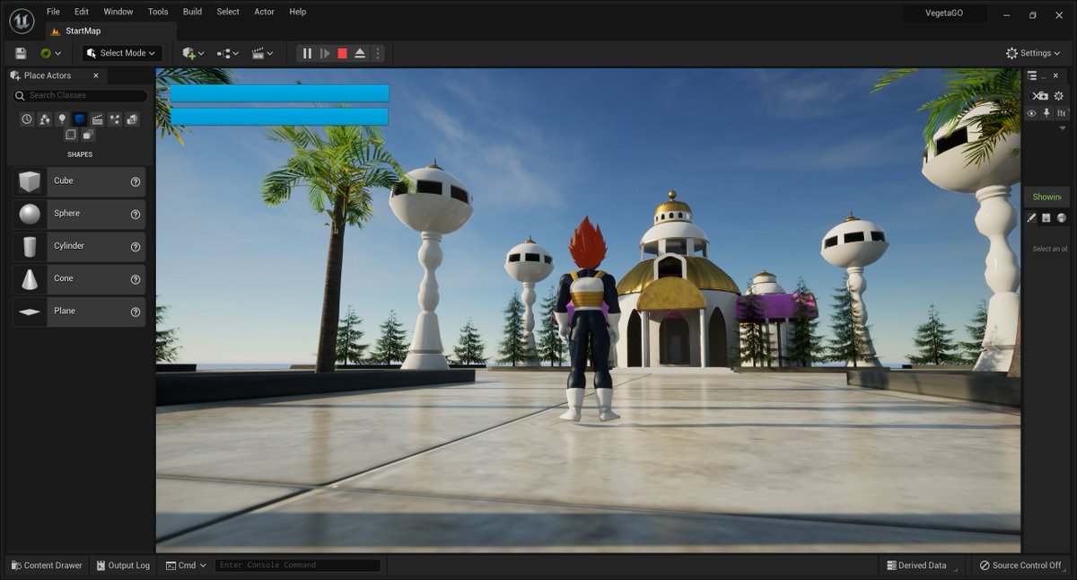
Task: Open the Outliner settings gear
Action: (1059, 96)
